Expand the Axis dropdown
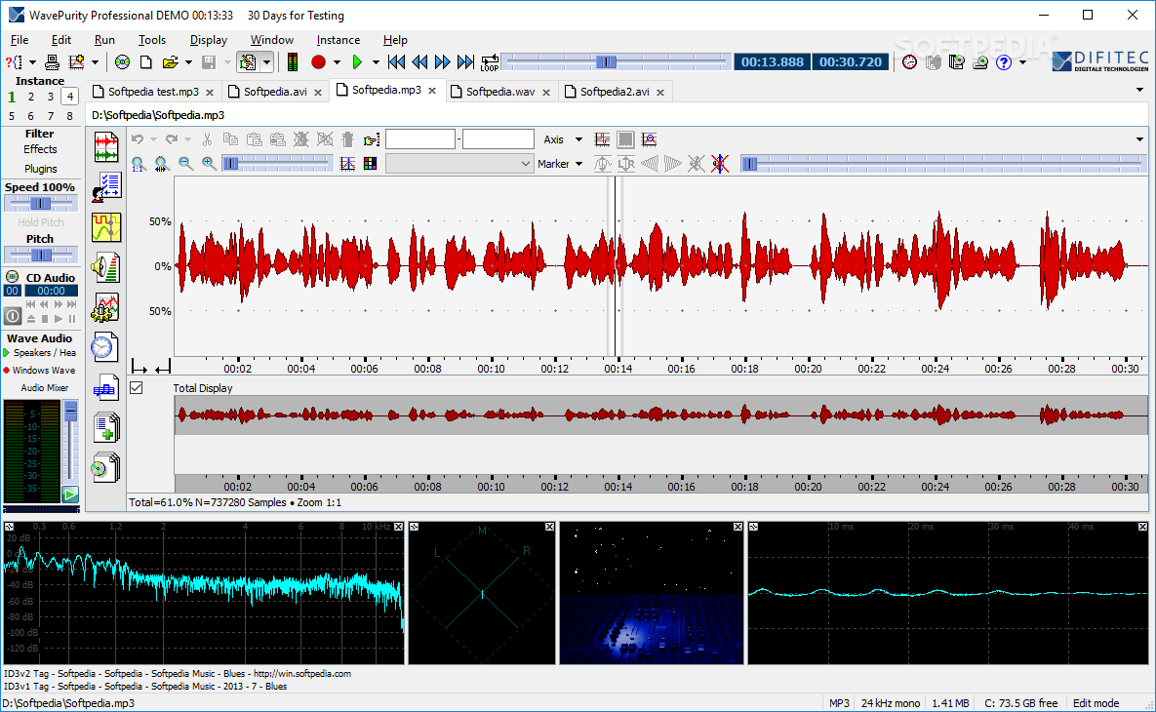 [x=578, y=139]
